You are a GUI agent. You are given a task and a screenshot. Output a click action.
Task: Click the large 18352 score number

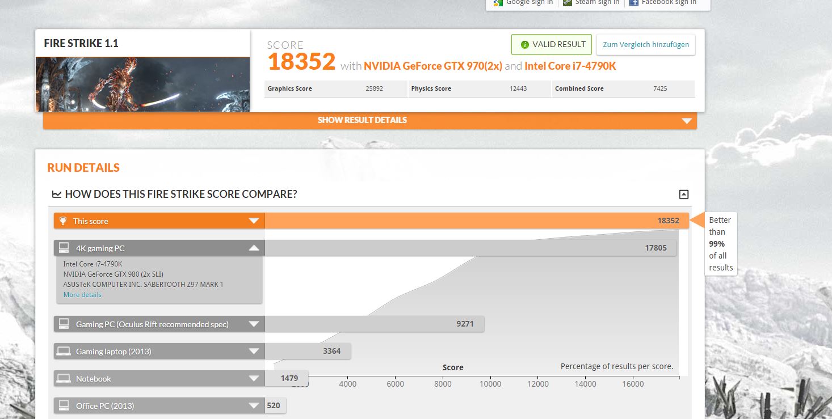[301, 62]
